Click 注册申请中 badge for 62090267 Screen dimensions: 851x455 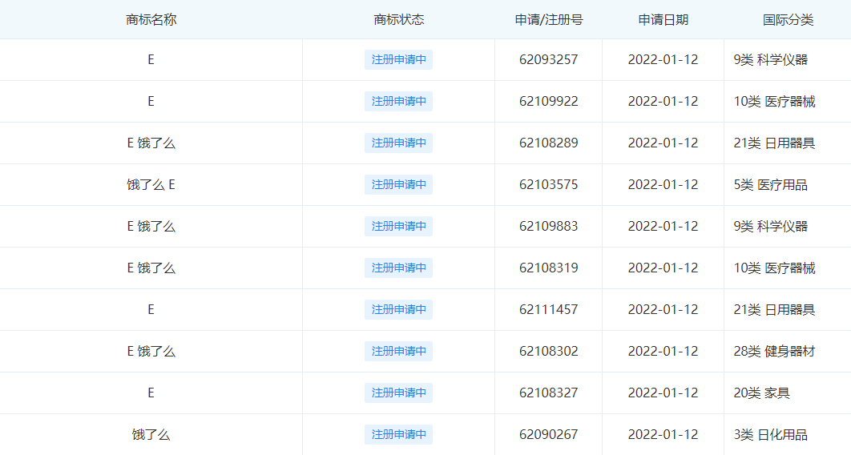pos(398,435)
